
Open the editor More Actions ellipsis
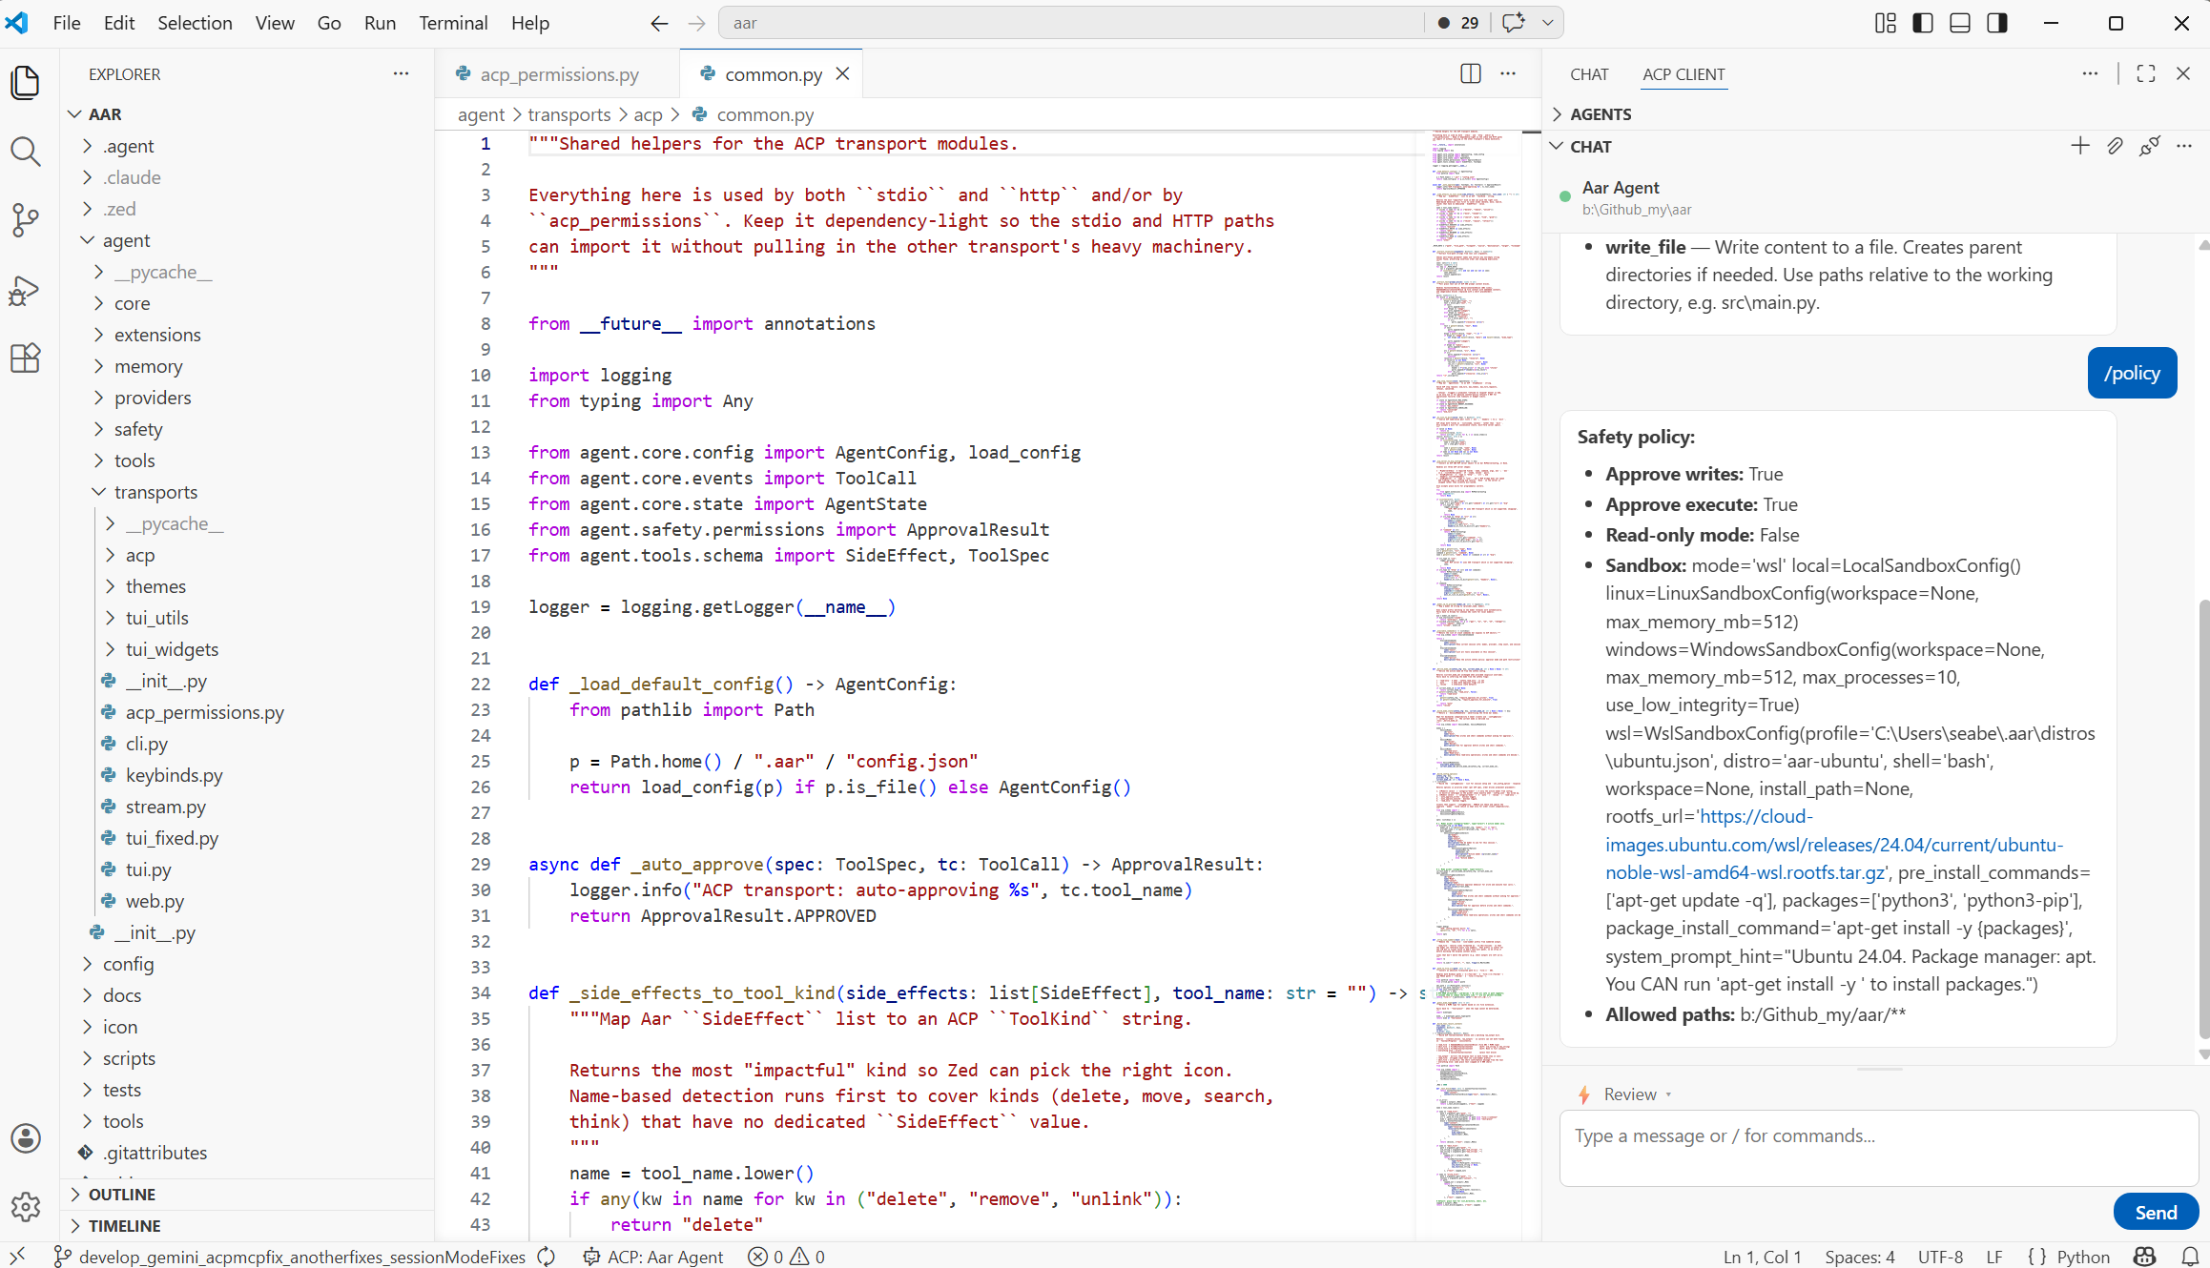point(1508,73)
